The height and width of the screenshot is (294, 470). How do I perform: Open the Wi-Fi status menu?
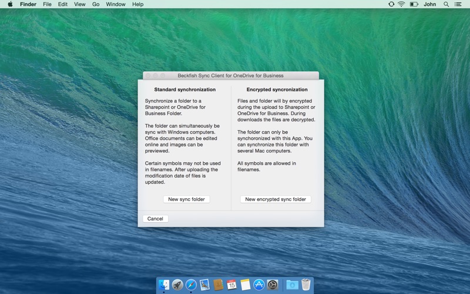(401, 4)
